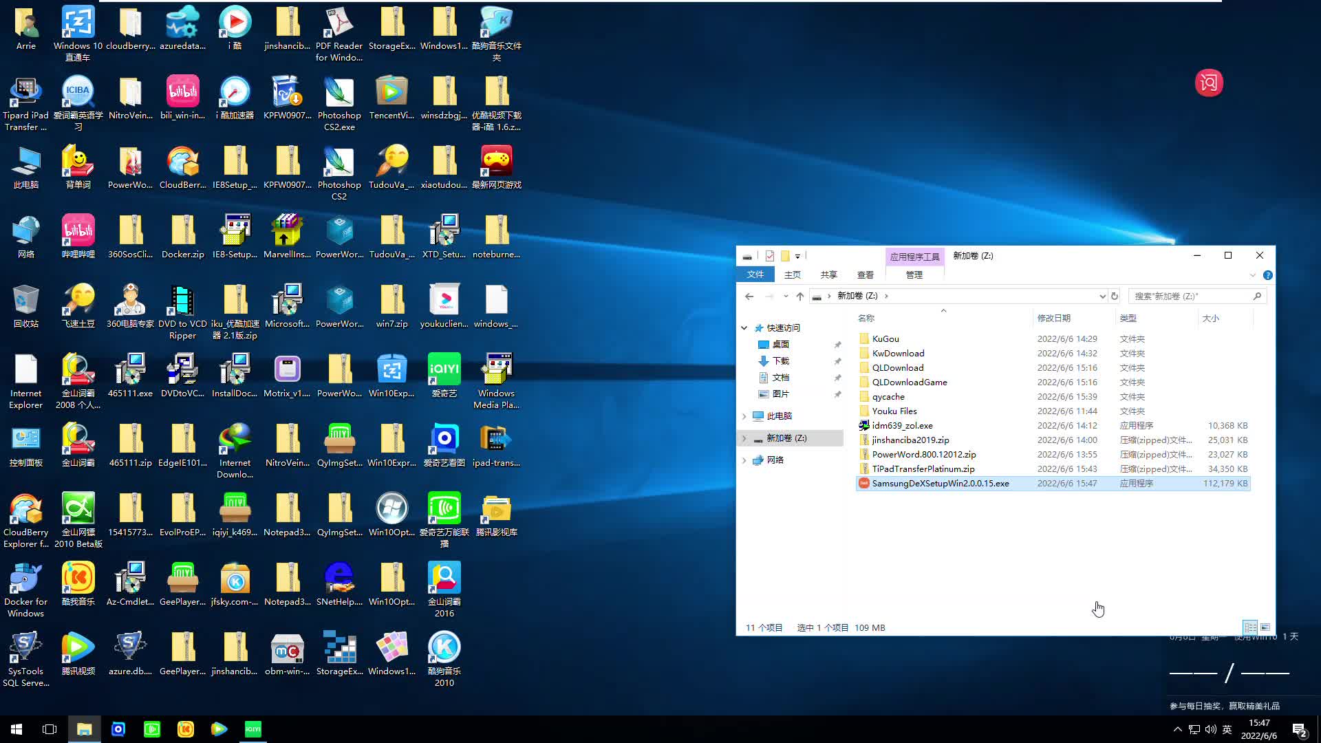Expand 此电脑 tree item
Image resolution: width=1321 pixels, height=743 pixels.
(744, 416)
